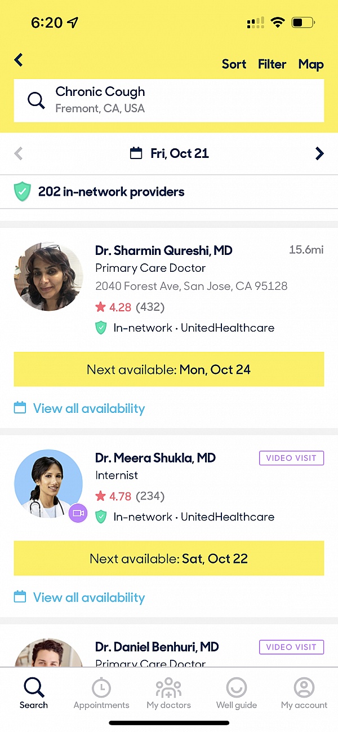Tap the back arrow at top left

click(17, 60)
